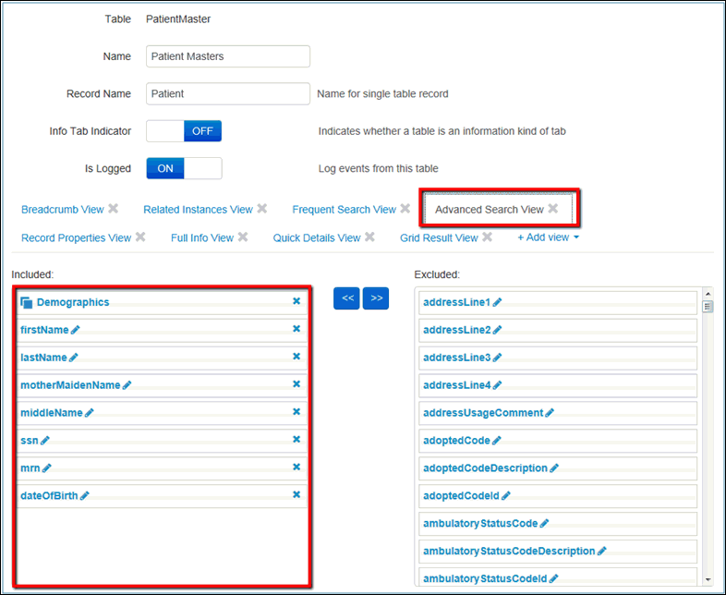Remove ssn field with its X icon

(x=296, y=440)
